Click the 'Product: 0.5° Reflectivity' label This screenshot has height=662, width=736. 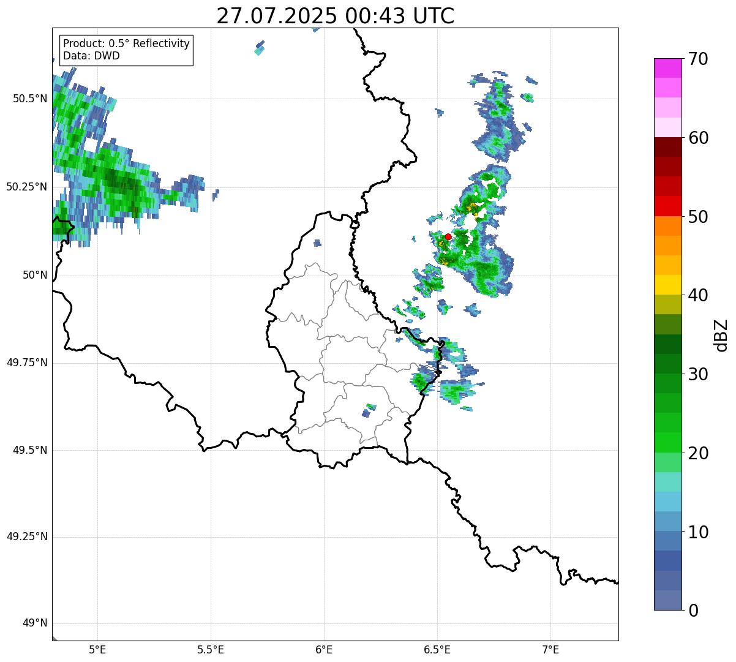coord(126,43)
